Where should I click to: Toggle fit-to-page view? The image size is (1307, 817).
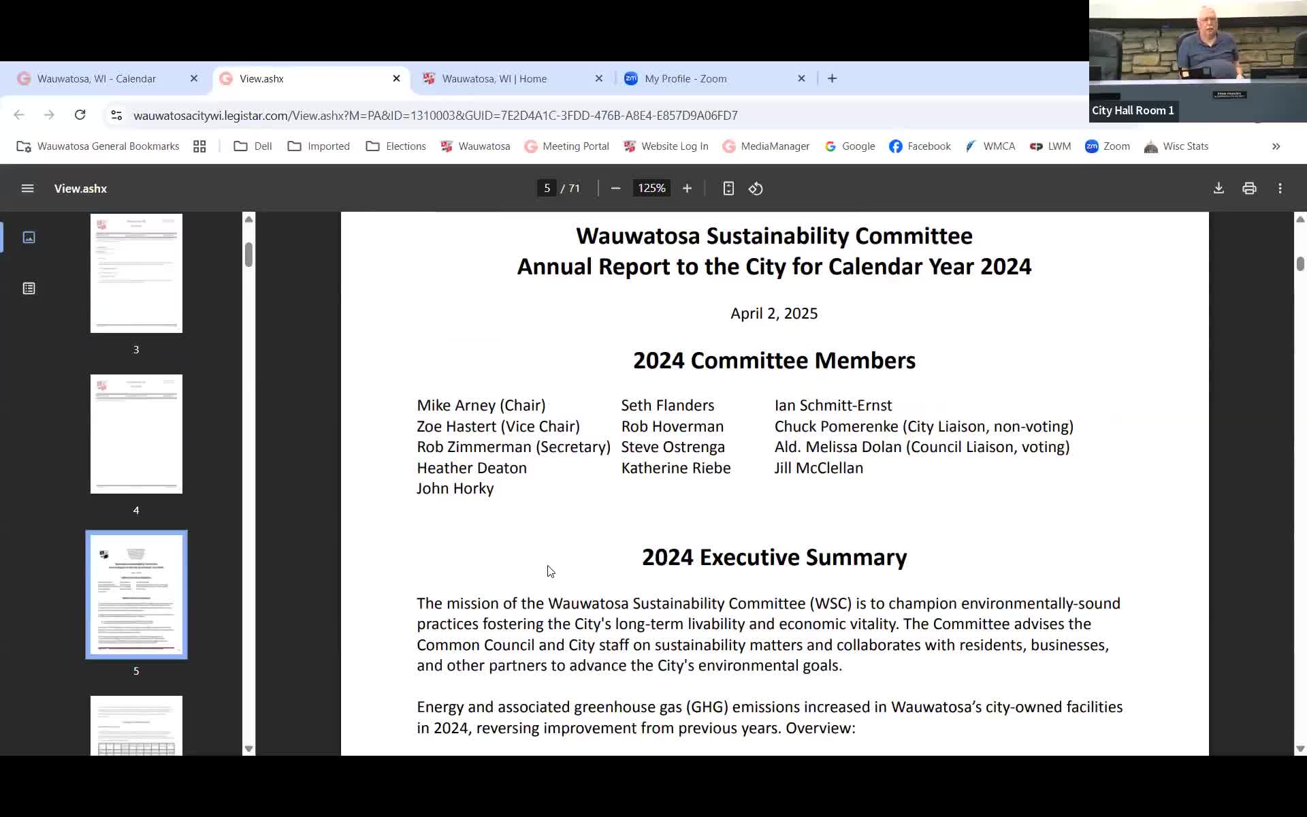(728, 188)
